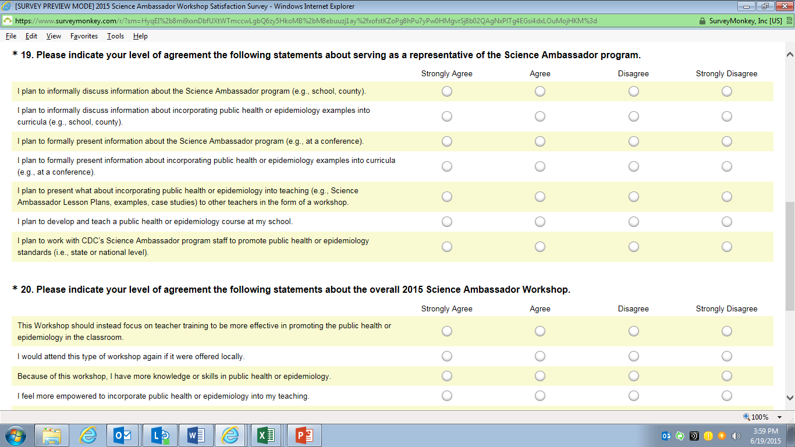Image resolution: width=795 pixels, height=447 pixels.
Task: Click the page scrollbar up arrow
Action: [x=790, y=54]
